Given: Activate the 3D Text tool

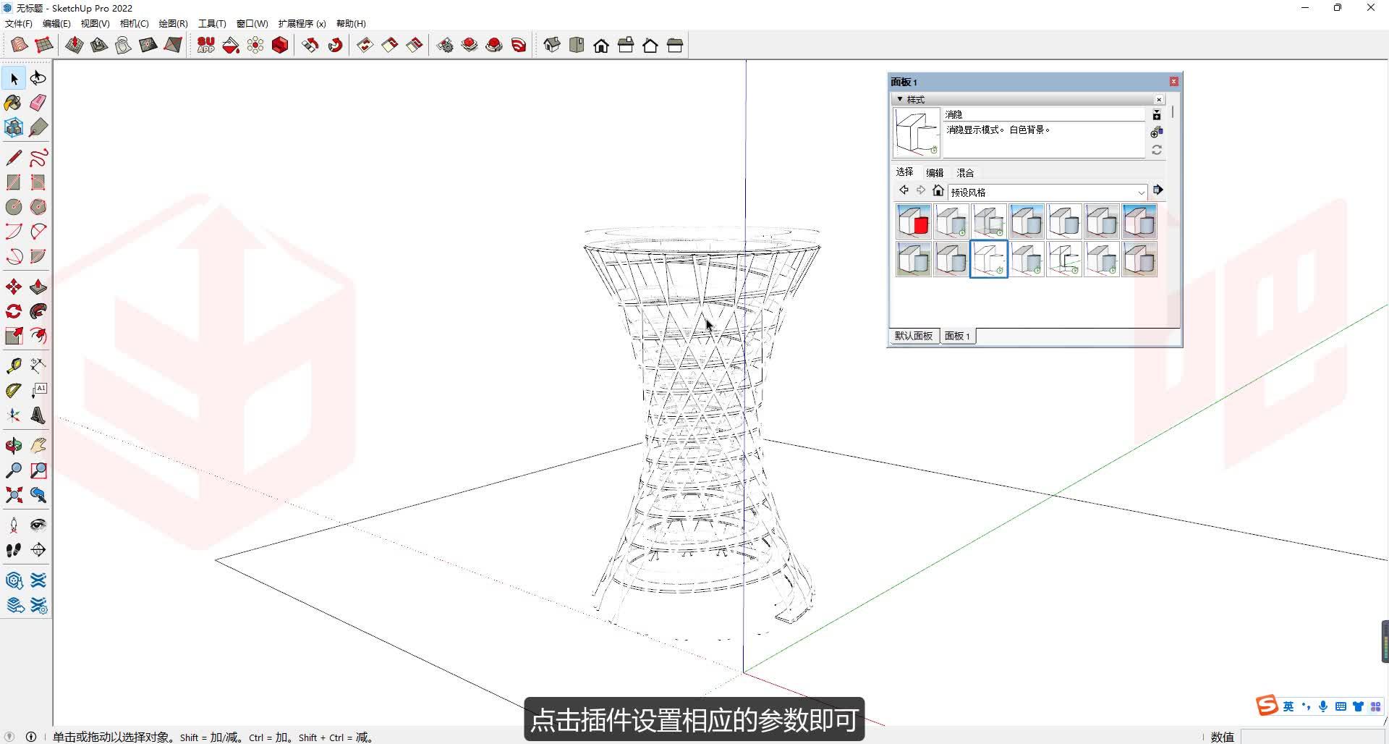Looking at the screenshot, I should 38,415.
